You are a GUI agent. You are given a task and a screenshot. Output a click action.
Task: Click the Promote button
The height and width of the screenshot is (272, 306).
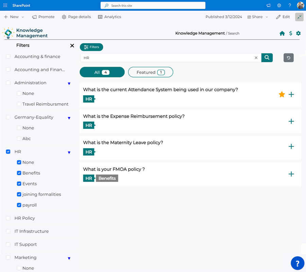[43, 17]
